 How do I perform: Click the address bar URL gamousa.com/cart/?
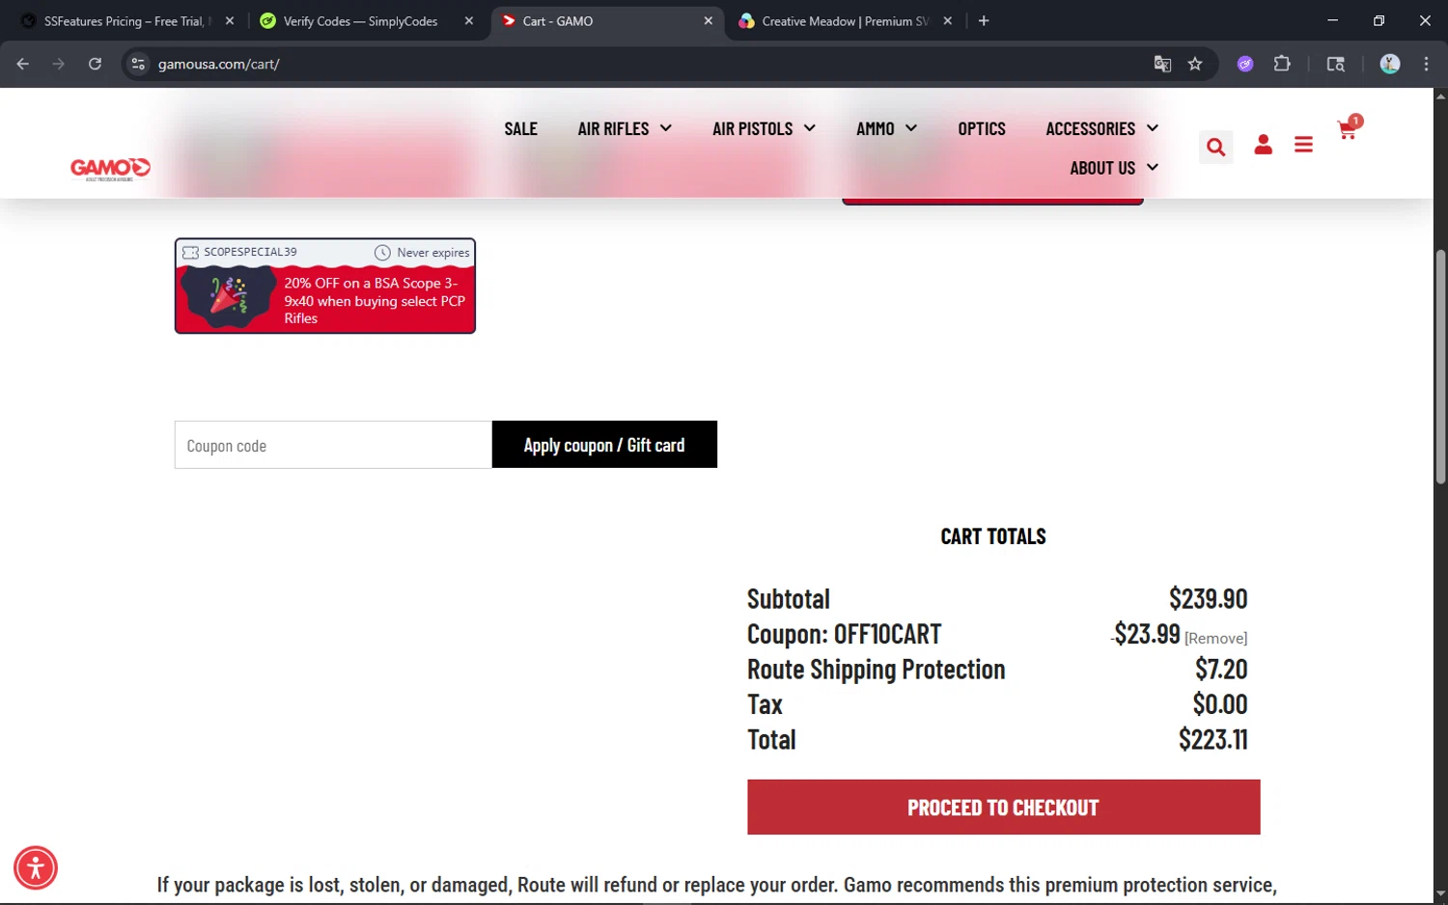219,64
